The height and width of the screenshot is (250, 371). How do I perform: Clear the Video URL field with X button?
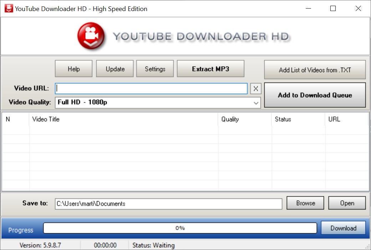(255, 89)
